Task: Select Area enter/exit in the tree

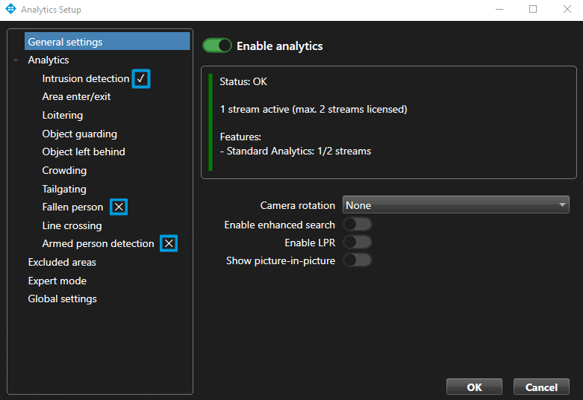Action: pos(76,96)
